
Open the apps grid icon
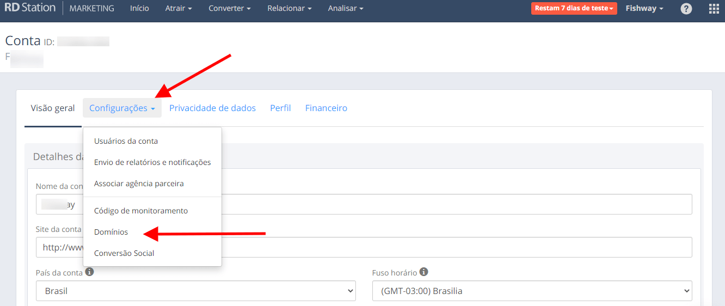pyautogui.click(x=714, y=9)
